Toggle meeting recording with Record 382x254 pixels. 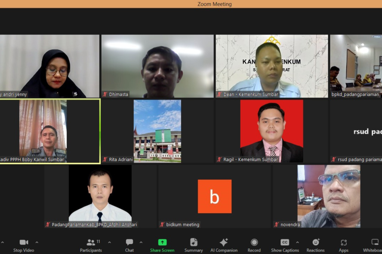[x=254, y=242]
